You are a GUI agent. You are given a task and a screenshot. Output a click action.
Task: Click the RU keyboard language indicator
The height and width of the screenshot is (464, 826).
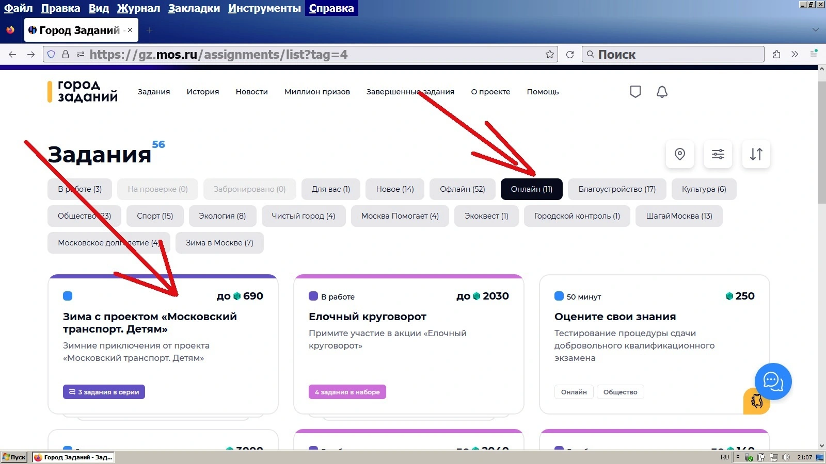click(724, 457)
